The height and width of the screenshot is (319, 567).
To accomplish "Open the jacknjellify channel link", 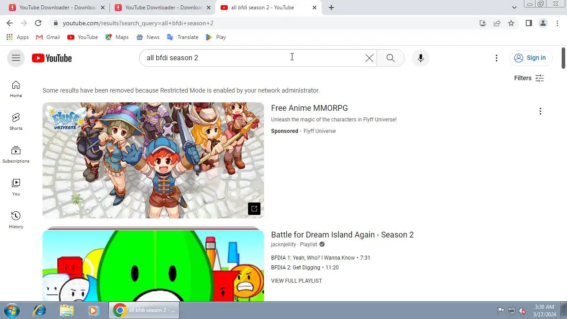I will (283, 245).
